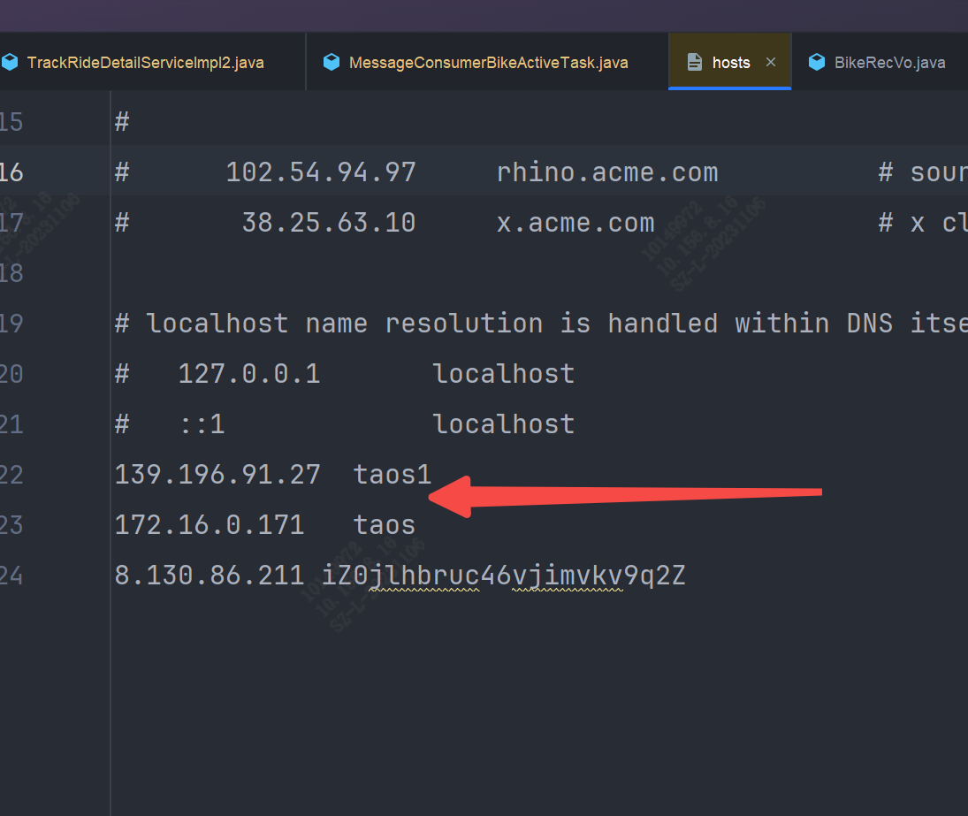Click gutter line number 16
The image size is (968, 816).
11,172
